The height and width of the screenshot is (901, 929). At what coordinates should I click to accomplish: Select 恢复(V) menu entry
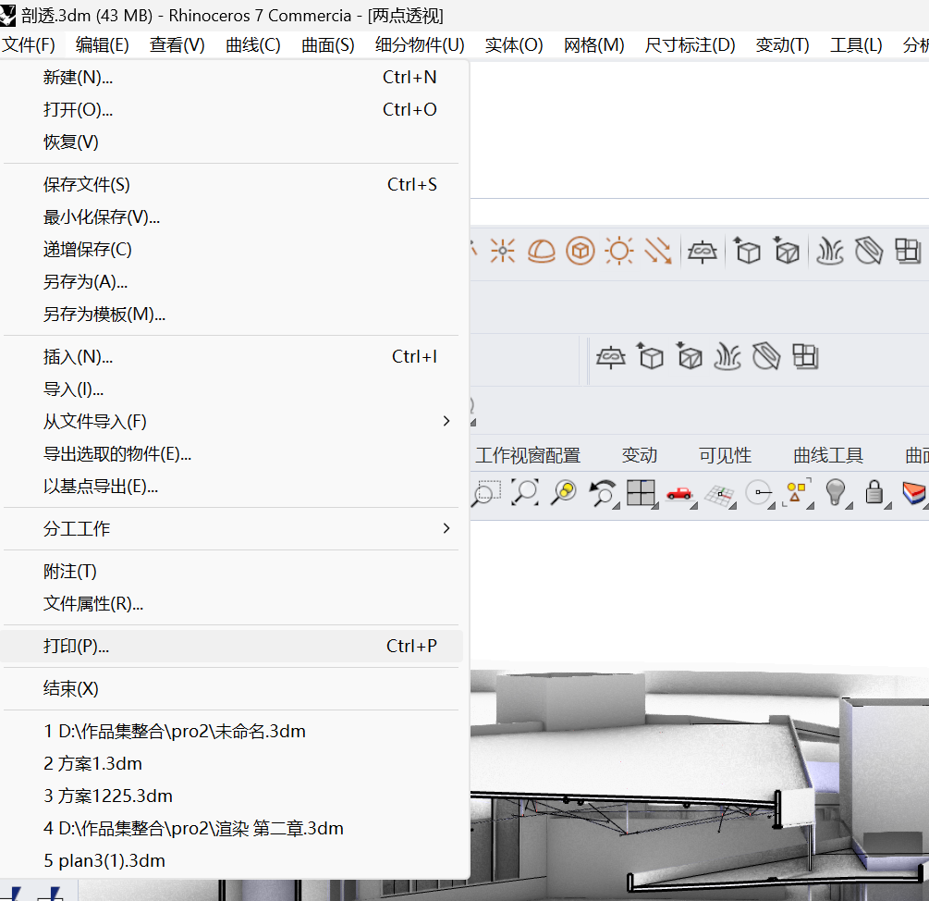231,142
